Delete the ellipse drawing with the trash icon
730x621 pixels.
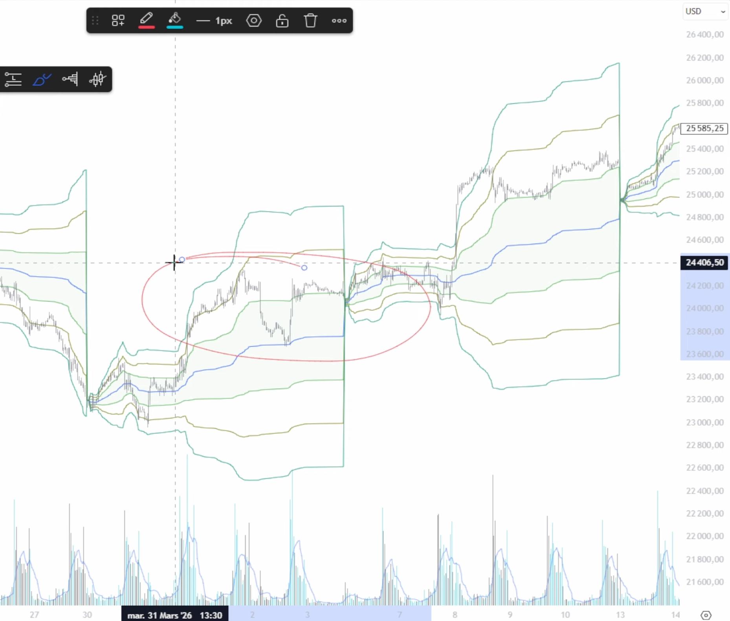[x=310, y=20]
